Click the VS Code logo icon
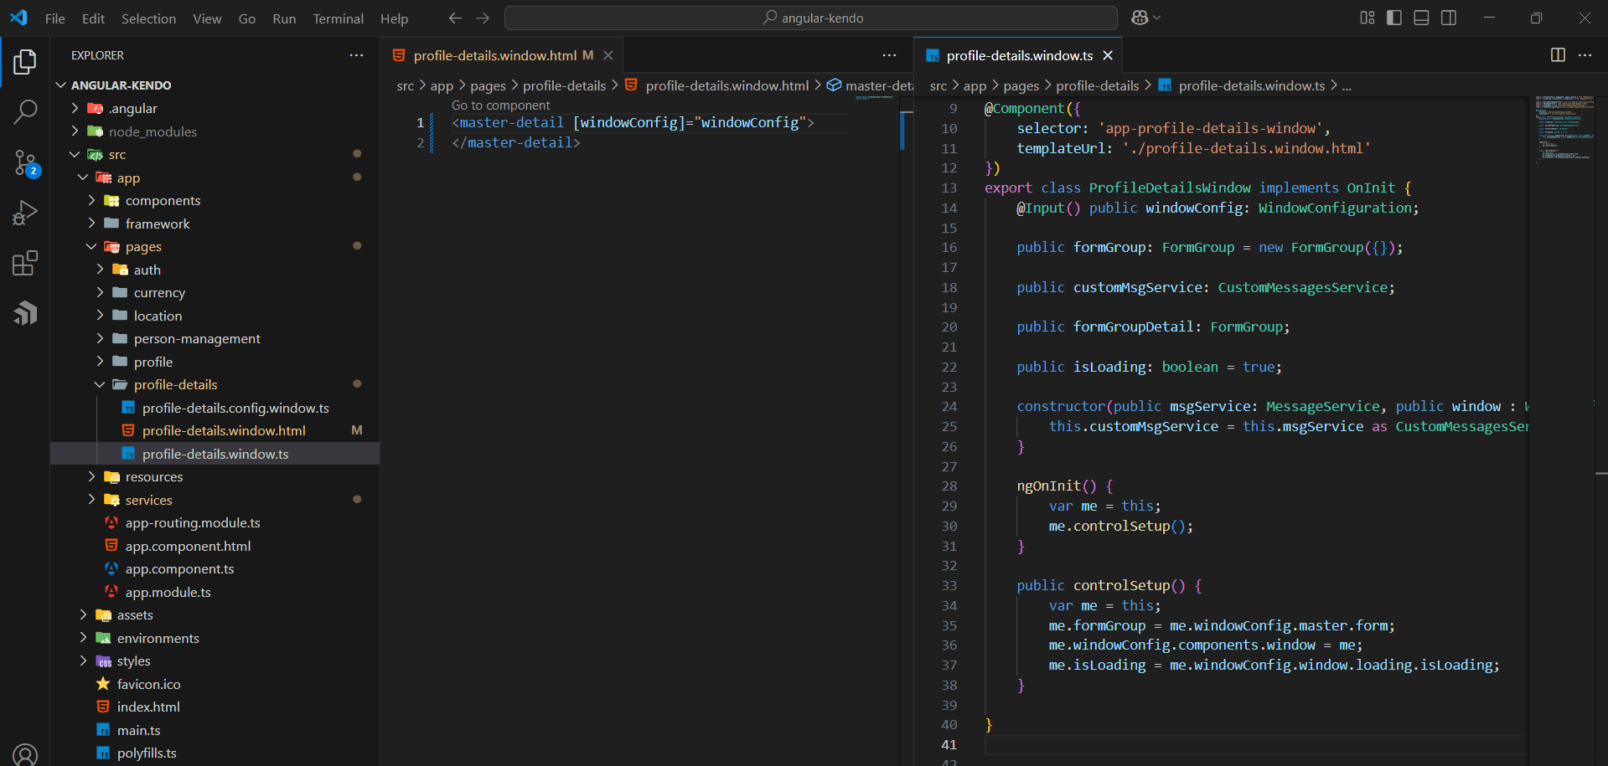 tap(18, 18)
